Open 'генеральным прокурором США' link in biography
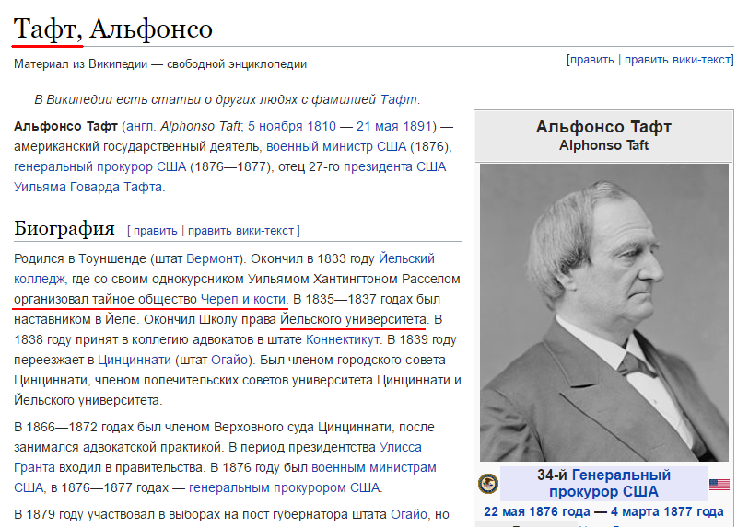737x527 pixels. pyautogui.click(x=284, y=487)
